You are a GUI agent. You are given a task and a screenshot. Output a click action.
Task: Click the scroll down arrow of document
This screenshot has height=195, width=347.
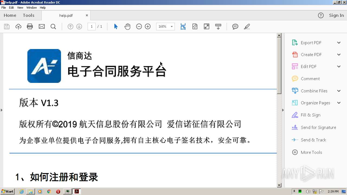tap(279, 185)
